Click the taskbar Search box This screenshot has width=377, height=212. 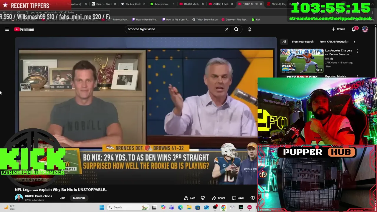(x=128, y=207)
